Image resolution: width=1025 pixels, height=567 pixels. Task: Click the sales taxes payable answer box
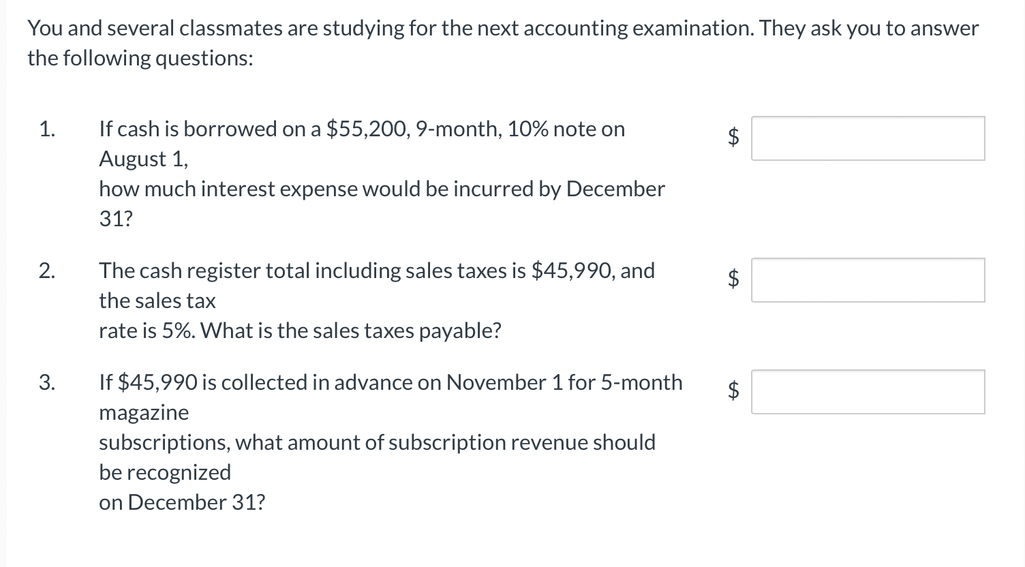pos(868,280)
